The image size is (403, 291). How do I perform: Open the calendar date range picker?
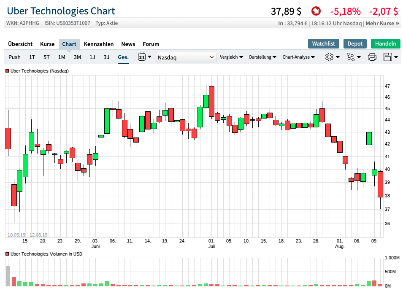click(144, 57)
